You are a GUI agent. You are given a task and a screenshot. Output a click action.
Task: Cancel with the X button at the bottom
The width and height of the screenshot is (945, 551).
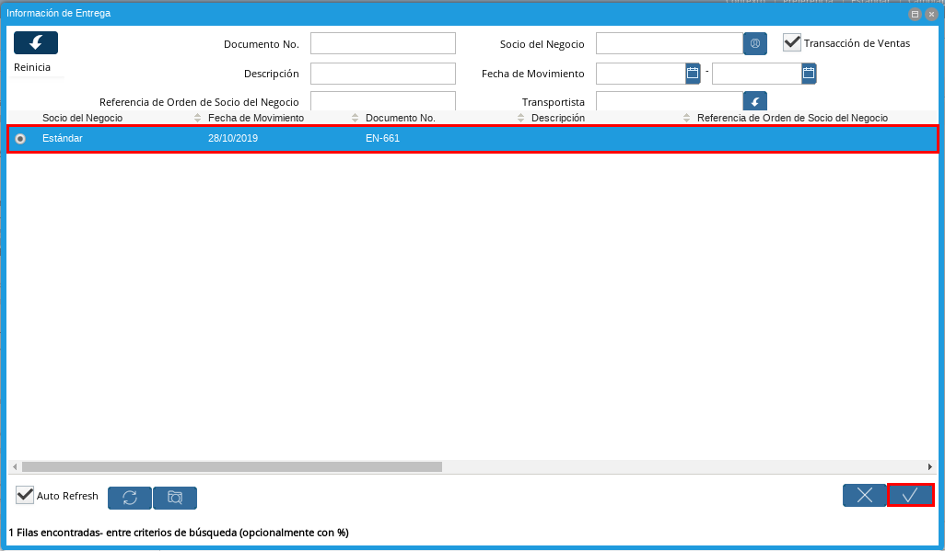[x=864, y=495]
